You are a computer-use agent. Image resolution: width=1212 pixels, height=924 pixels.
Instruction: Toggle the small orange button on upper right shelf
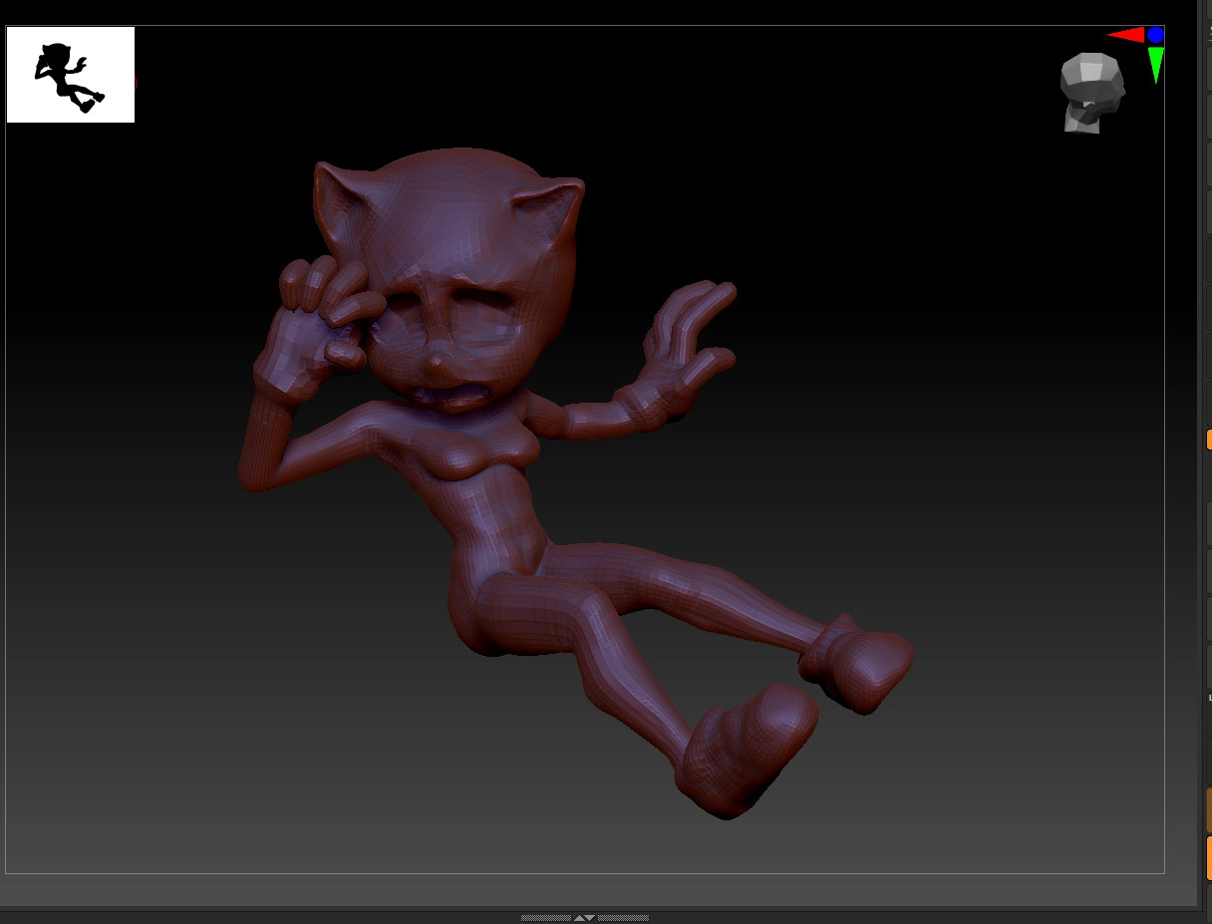point(1209,440)
